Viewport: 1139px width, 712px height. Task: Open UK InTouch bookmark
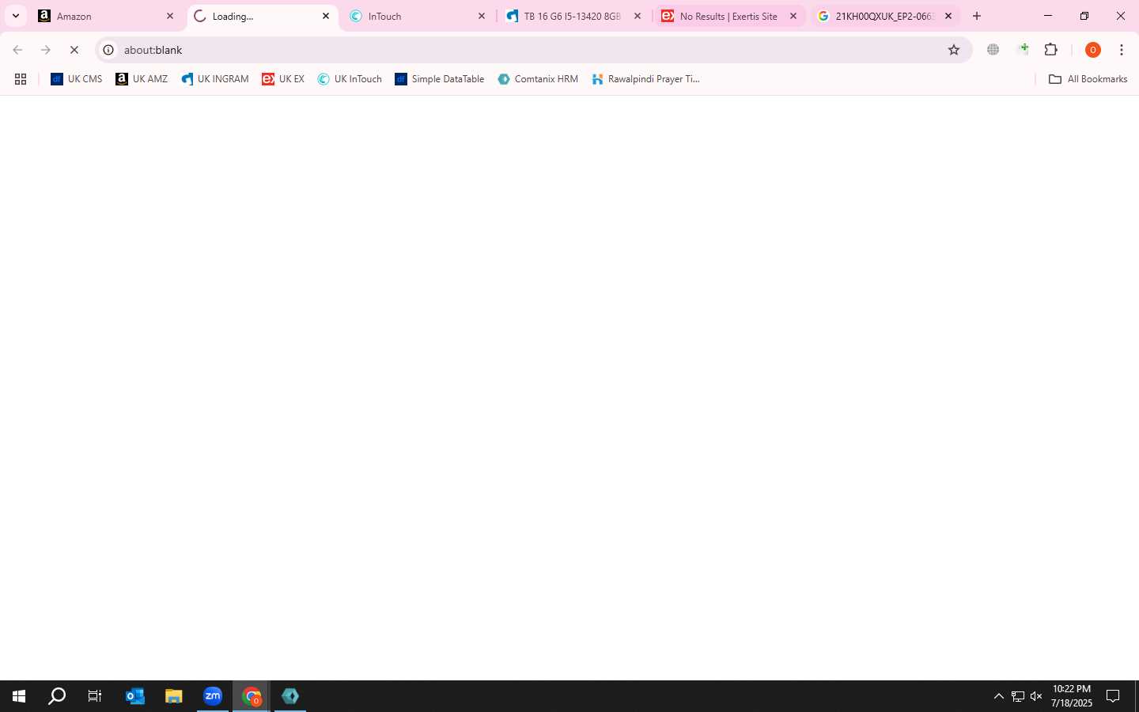point(350,79)
